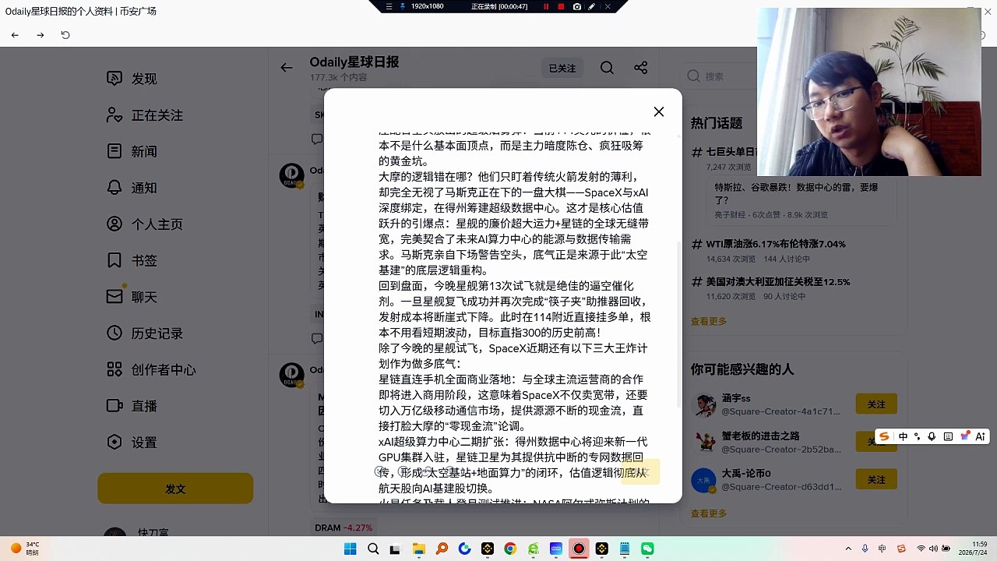Click the 设置 hexagon icon
Image resolution: width=997 pixels, height=561 pixels.
(x=114, y=443)
